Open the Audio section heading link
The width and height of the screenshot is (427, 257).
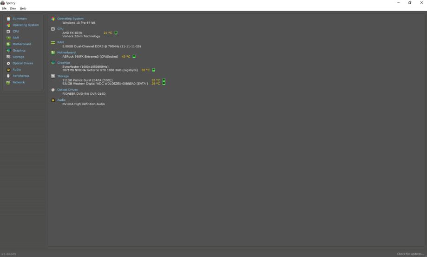61,100
